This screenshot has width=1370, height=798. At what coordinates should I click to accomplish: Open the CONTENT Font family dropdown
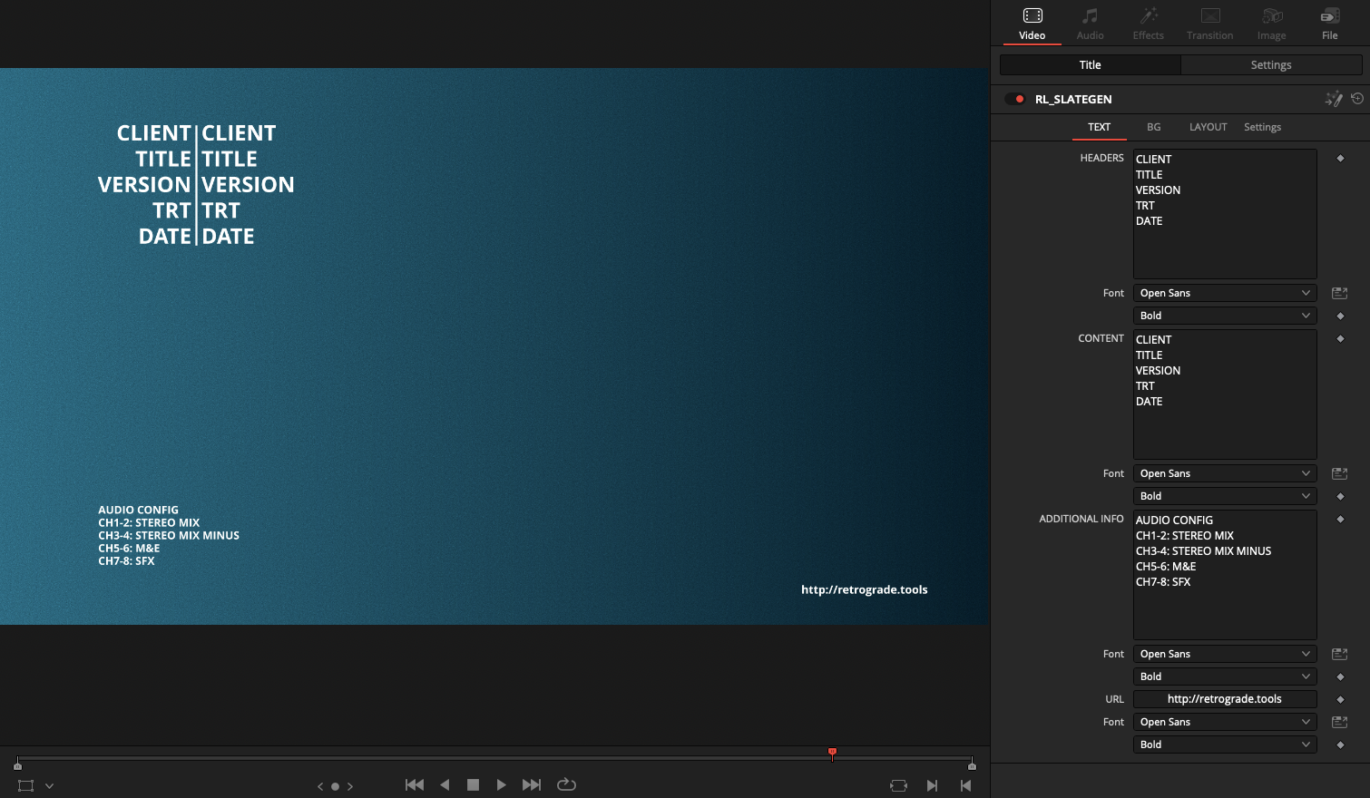[1225, 473]
